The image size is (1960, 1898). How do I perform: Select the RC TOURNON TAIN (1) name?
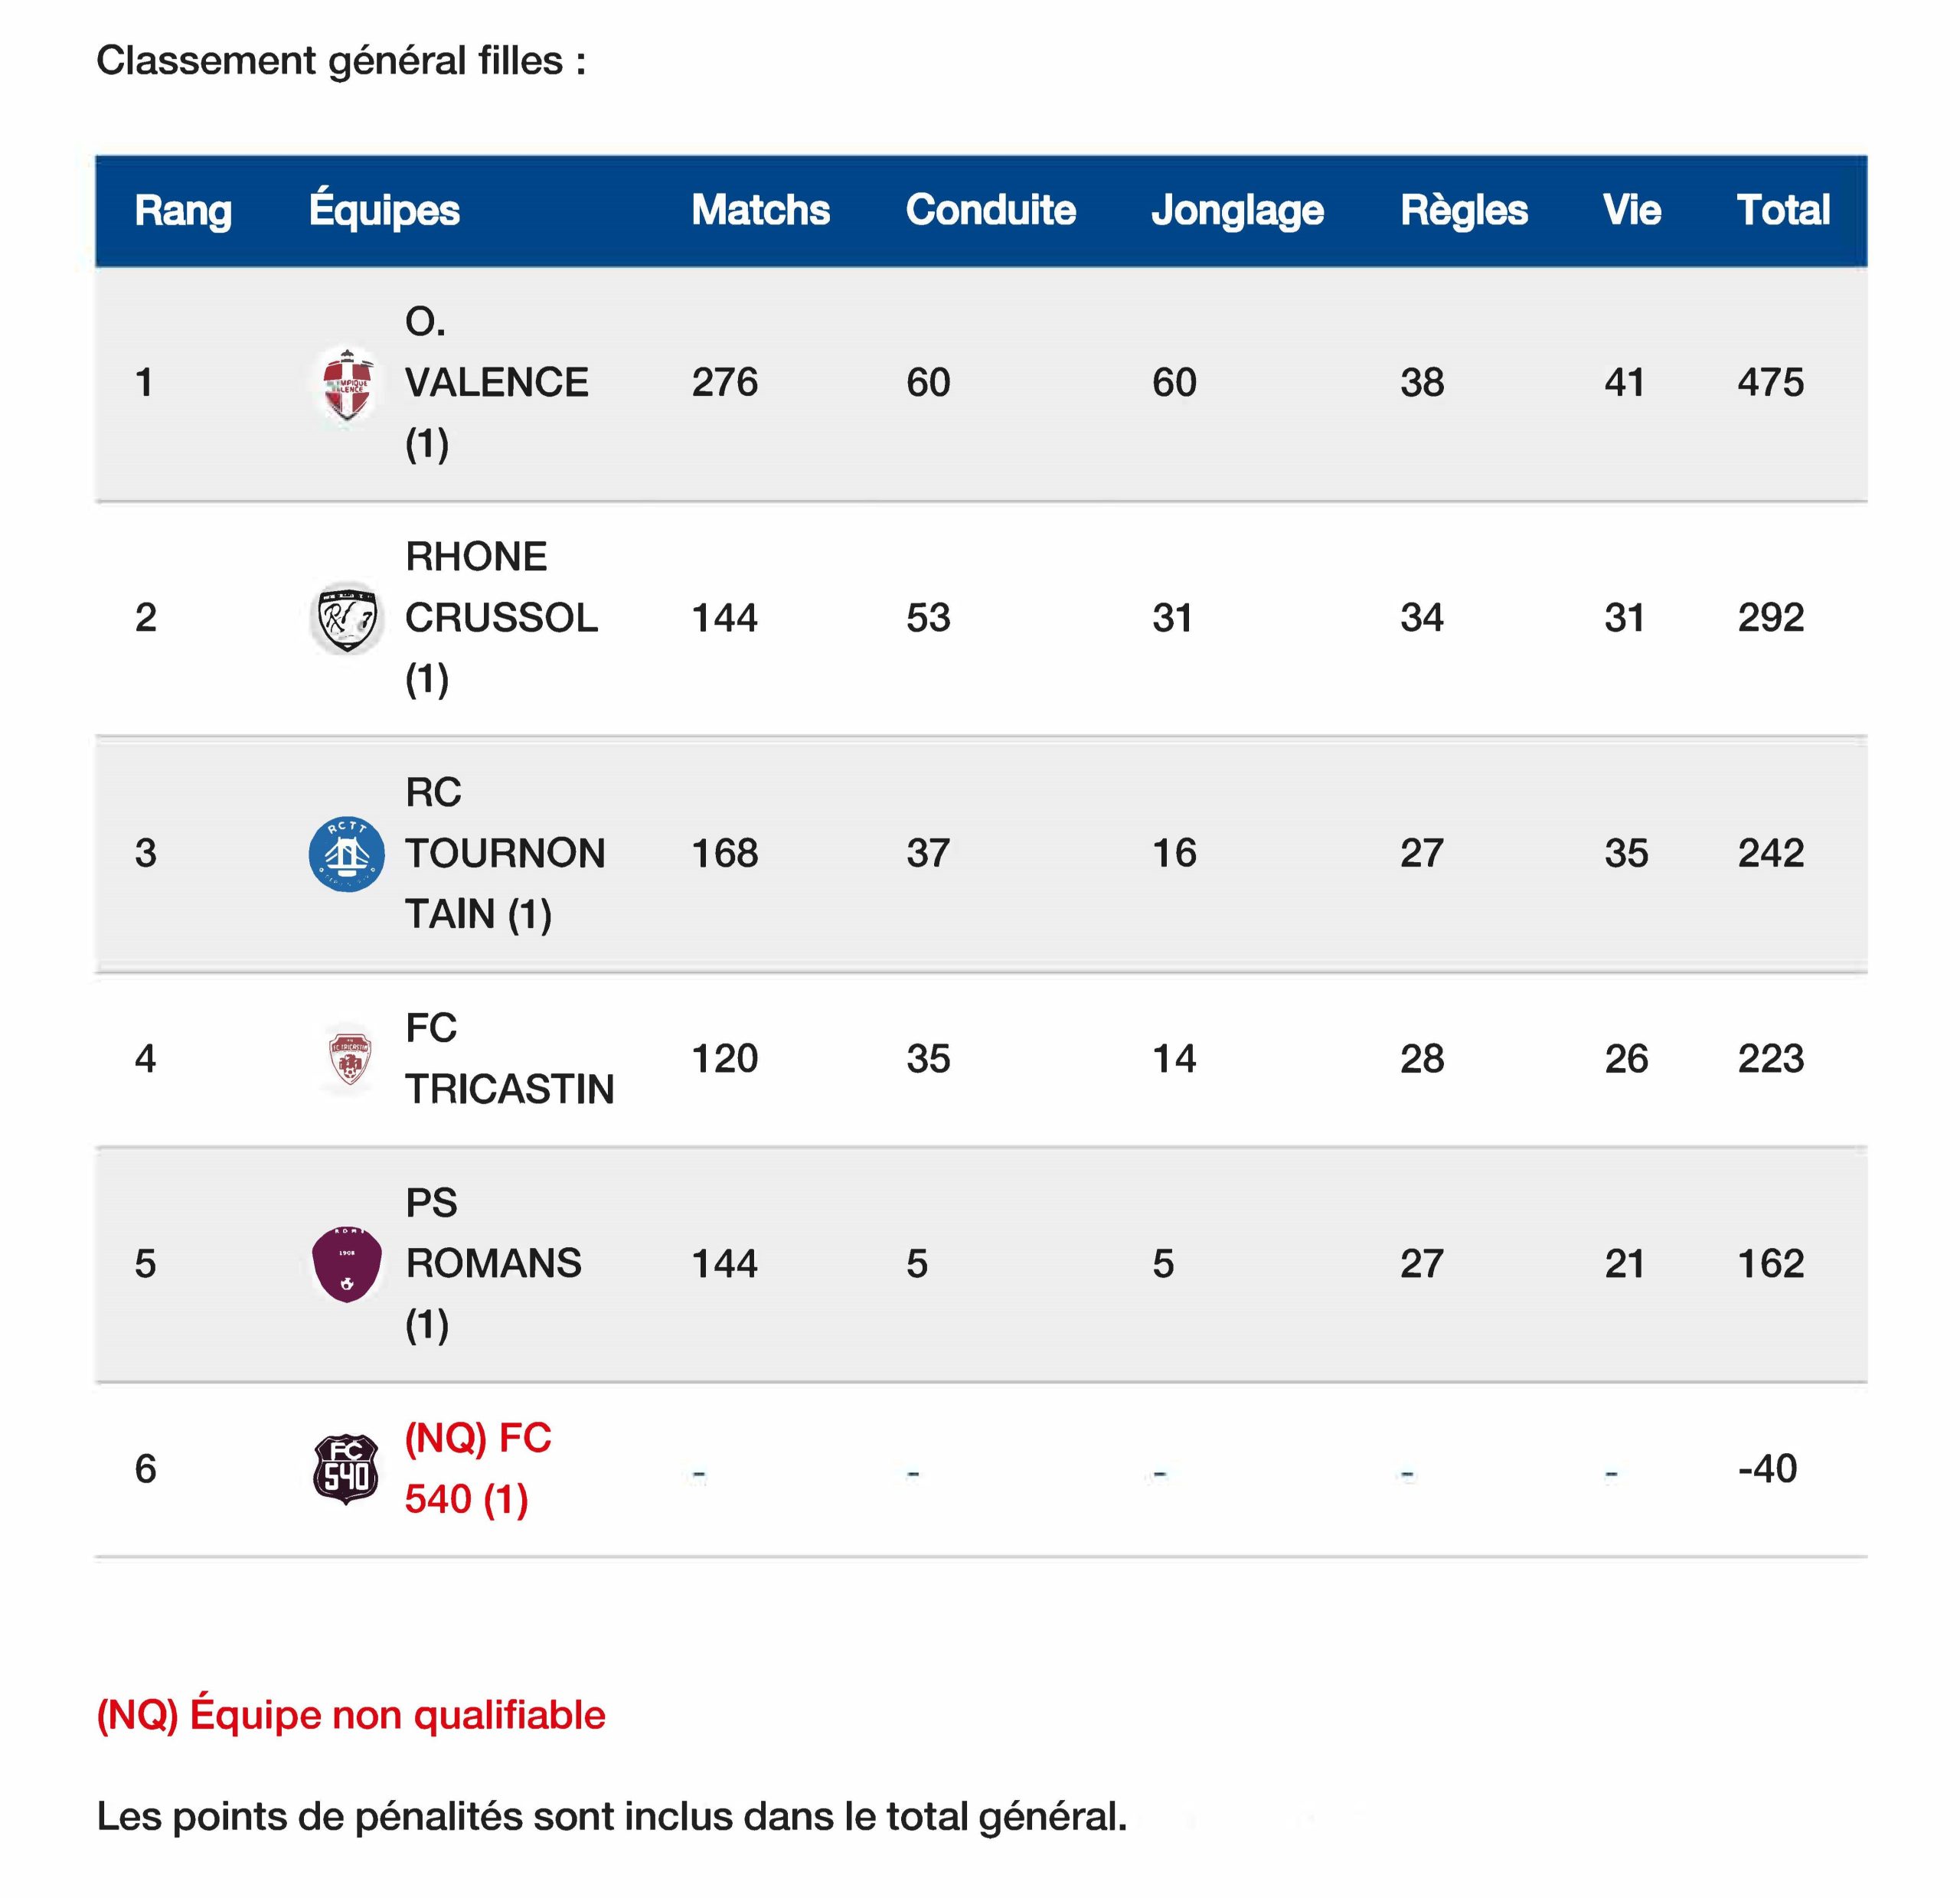click(504, 854)
